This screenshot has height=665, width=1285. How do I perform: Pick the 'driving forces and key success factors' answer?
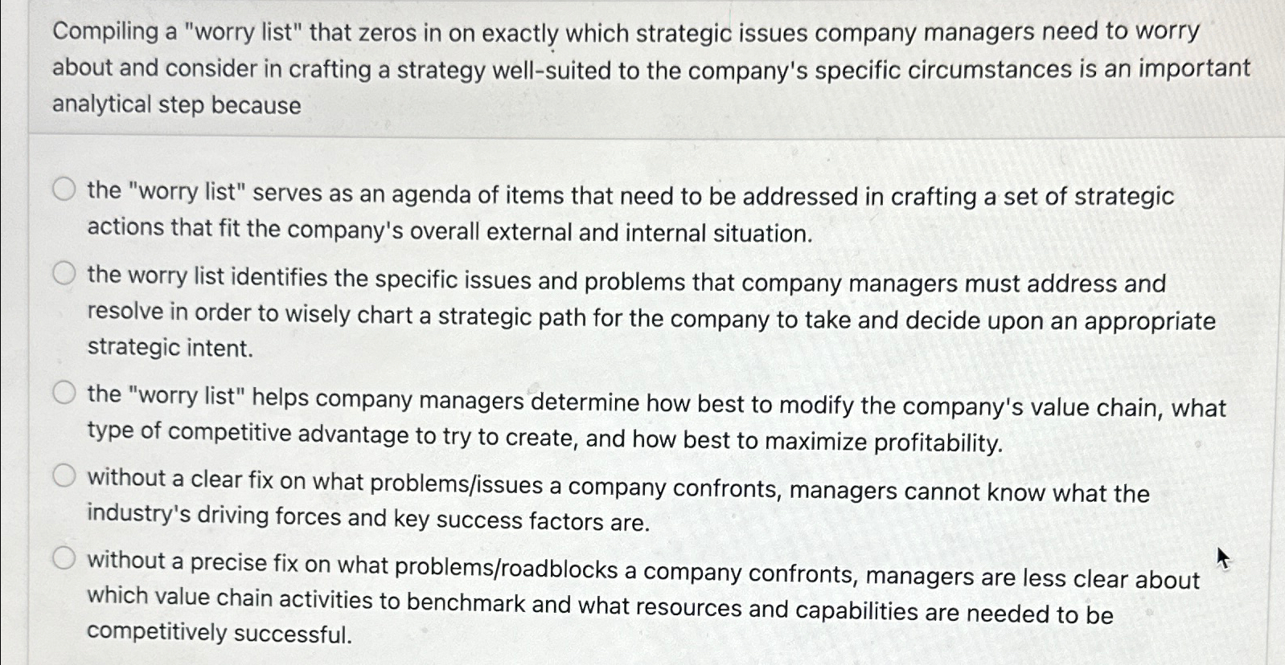point(64,475)
